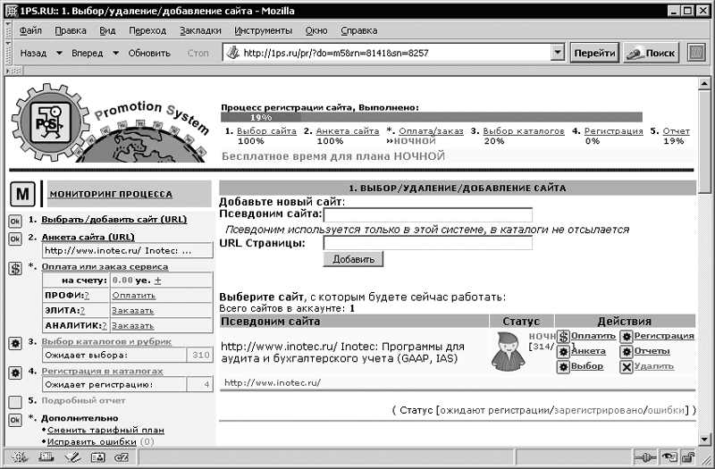715x469 pixels.
Task: Click the Перейти button
Action: 594,53
